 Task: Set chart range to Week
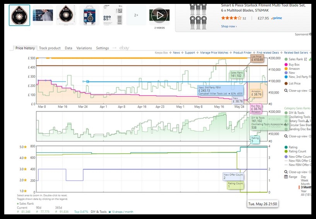(x=304, y=180)
